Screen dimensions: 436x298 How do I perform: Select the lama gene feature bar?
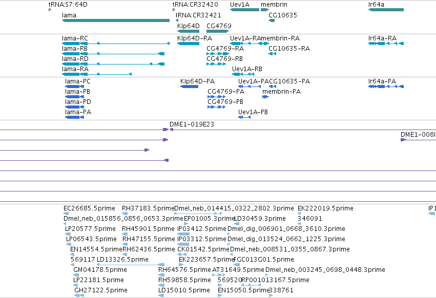point(116,20)
